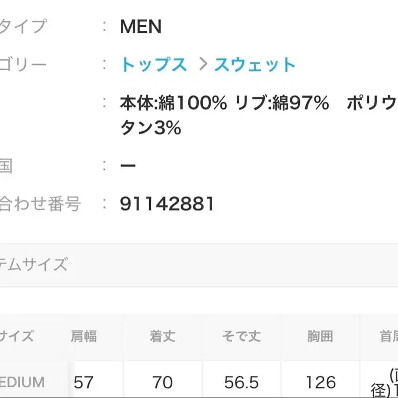Click the shoulder width value 57
398x398 pixels.
pos(84,383)
